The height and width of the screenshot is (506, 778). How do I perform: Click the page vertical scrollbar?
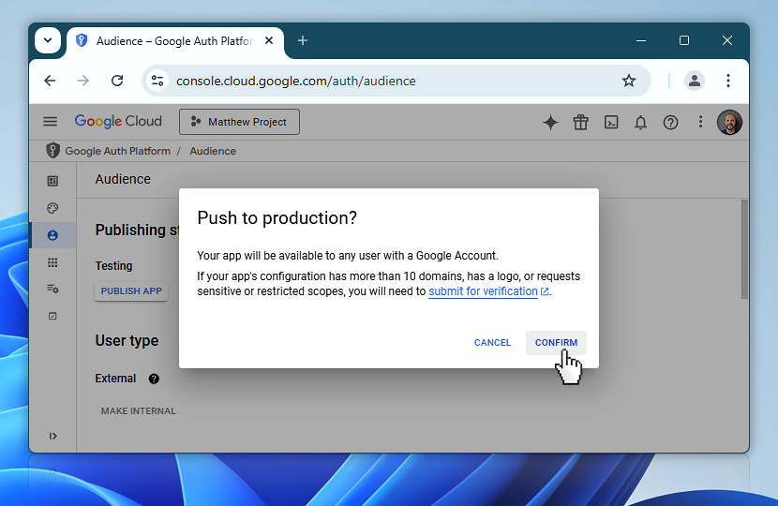744,249
